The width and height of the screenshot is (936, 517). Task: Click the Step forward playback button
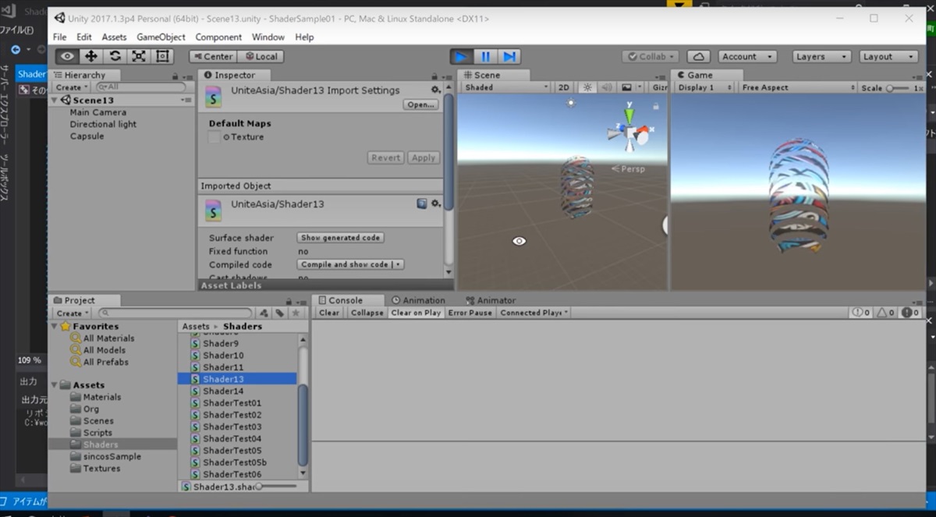point(509,56)
